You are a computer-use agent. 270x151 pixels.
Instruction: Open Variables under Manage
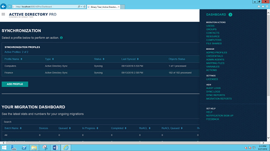pos(213,66)
